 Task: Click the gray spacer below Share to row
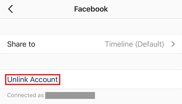coord(91,62)
